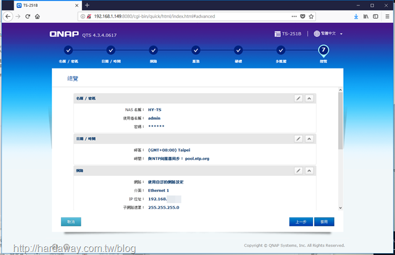This screenshot has height=255, width=395.
Task: Click the TS-251B device icon in header
Action: pos(277,34)
